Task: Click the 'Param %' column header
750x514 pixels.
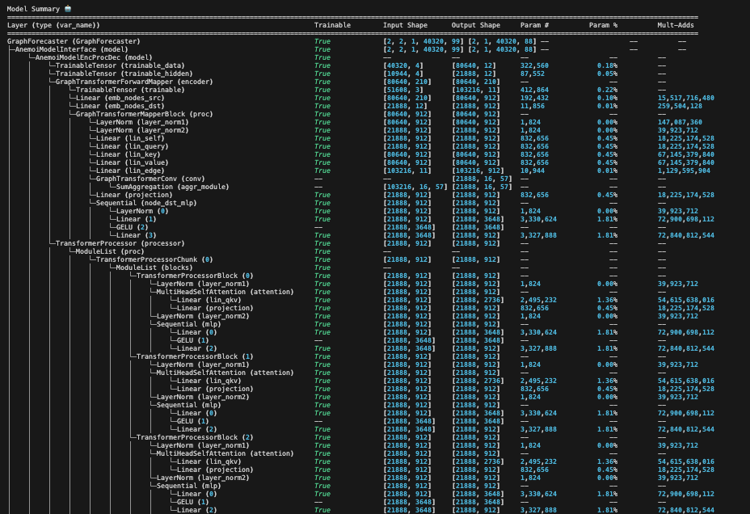Action: click(603, 25)
